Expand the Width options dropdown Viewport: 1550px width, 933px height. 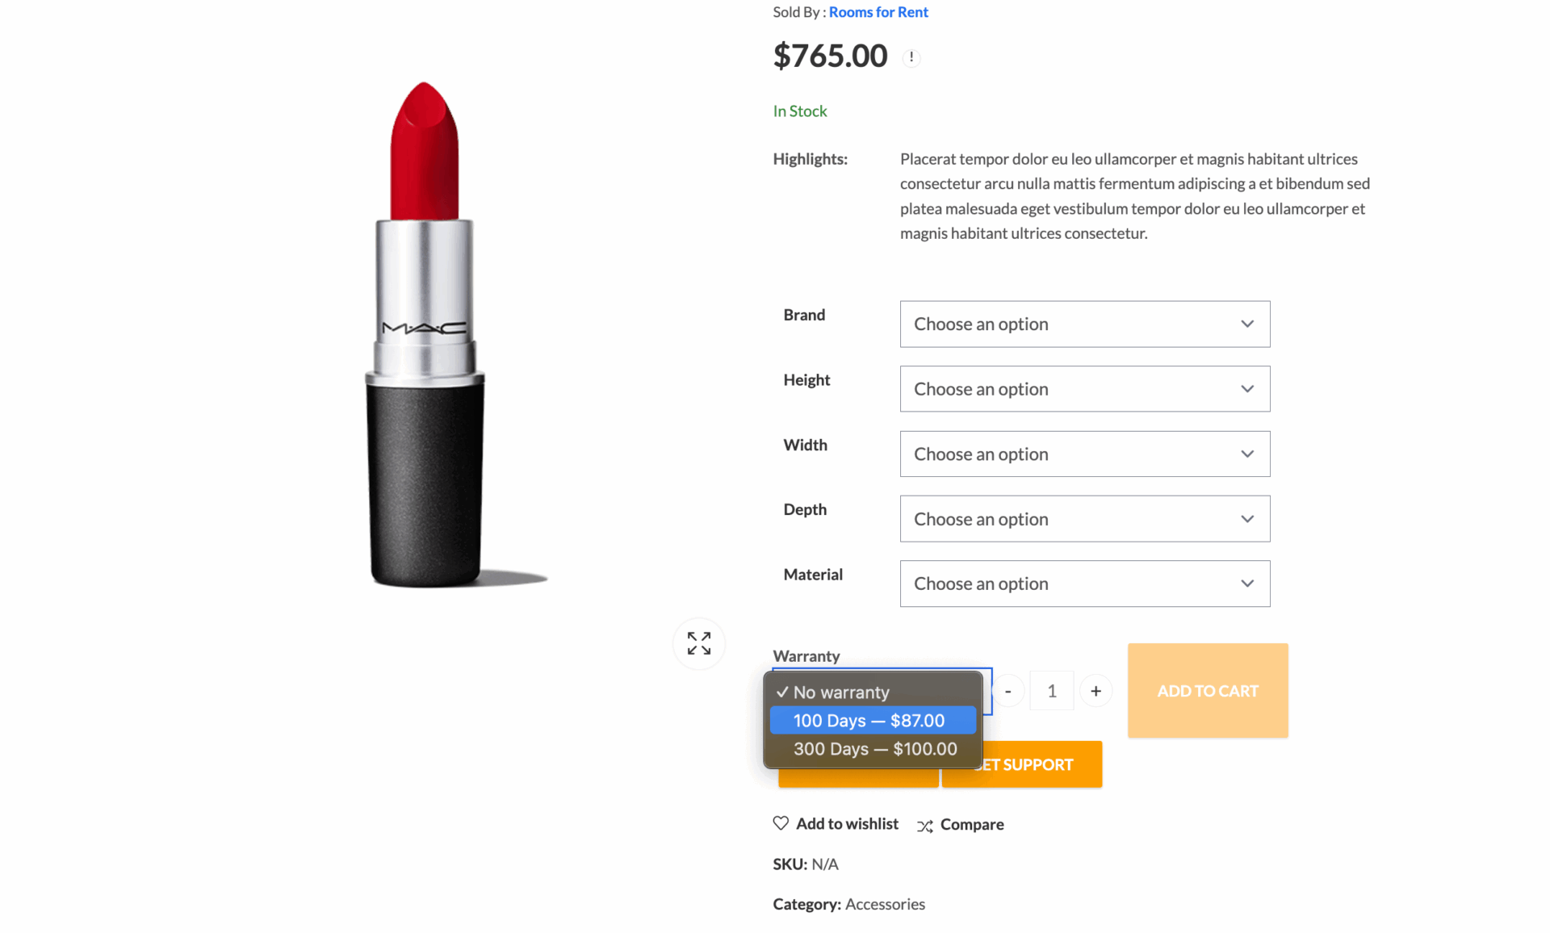click(x=1085, y=454)
